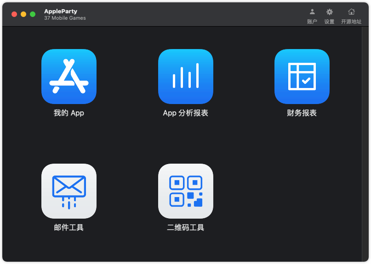
Task: Open the 财务报表 finance report icon
Action: [302, 77]
